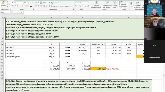Open the font size 14 dropdown
Viewport: 165px width, 92px height.
(x=28, y=3)
